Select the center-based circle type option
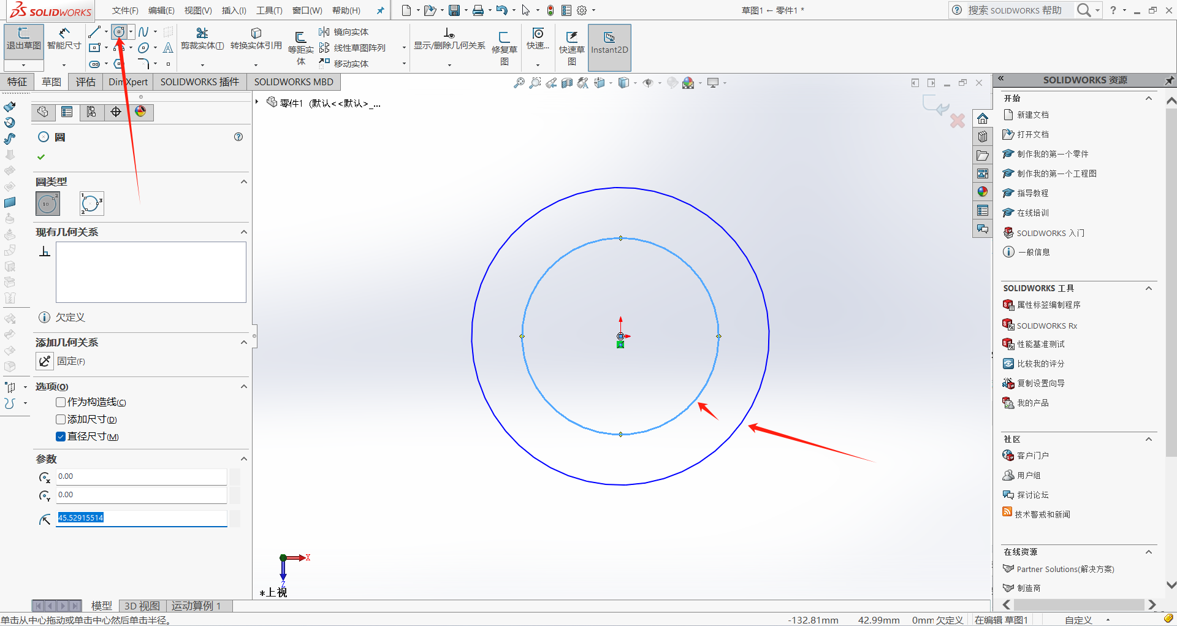Screen dimensions: 1177x626 pos(48,204)
